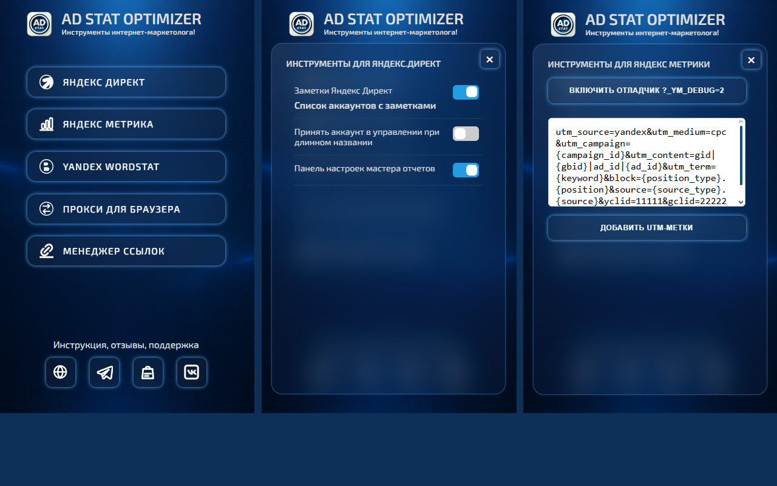Click the Инструменты для Яндекс.Директ heading
Screen dimensions: 777x486
364,64
